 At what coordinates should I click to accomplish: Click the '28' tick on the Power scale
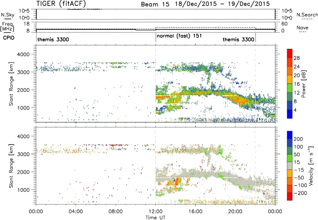click(x=297, y=58)
